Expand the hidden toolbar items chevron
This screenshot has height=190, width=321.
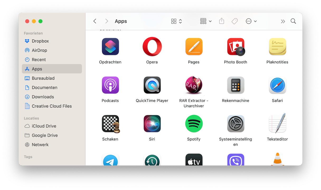pyautogui.click(x=283, y=21)
